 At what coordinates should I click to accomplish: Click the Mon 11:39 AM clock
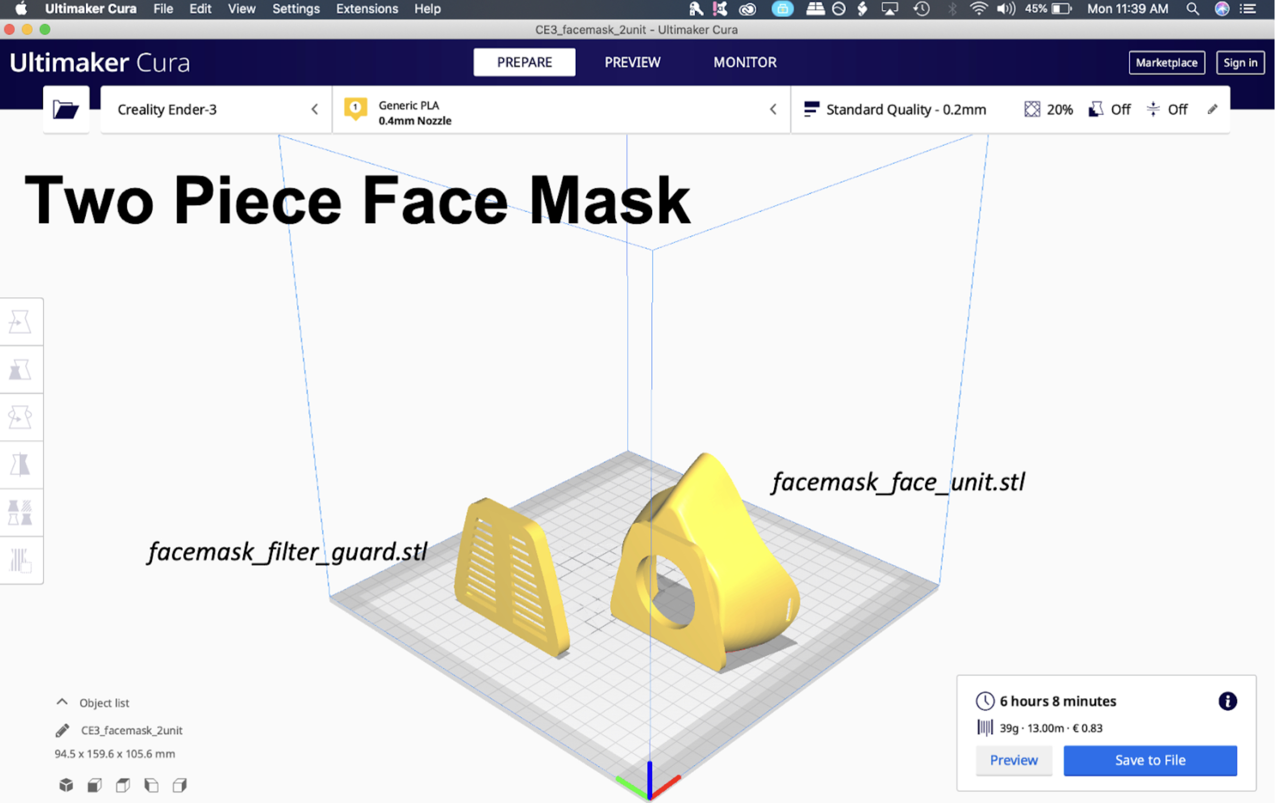click(x=1128, y=9)
